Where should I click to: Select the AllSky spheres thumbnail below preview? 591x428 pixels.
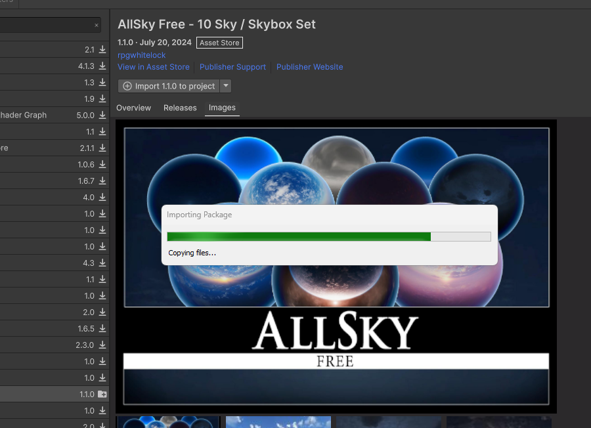pyautogui.click(x=167, y=422)
